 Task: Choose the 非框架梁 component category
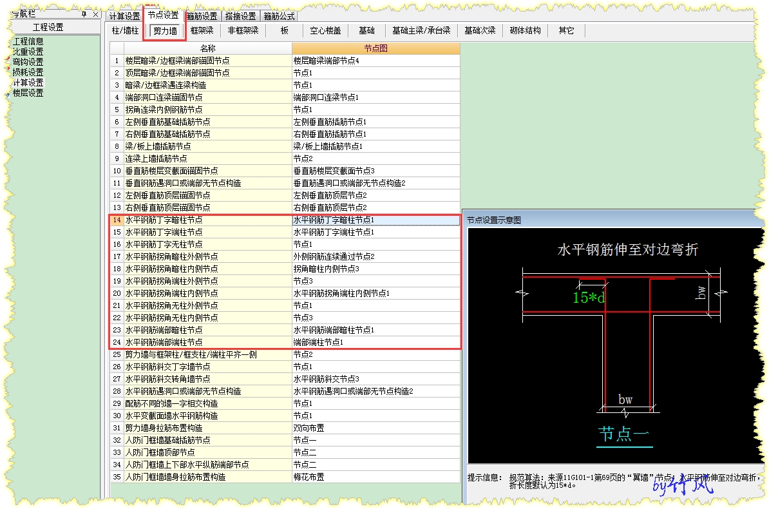pos(243,30)
